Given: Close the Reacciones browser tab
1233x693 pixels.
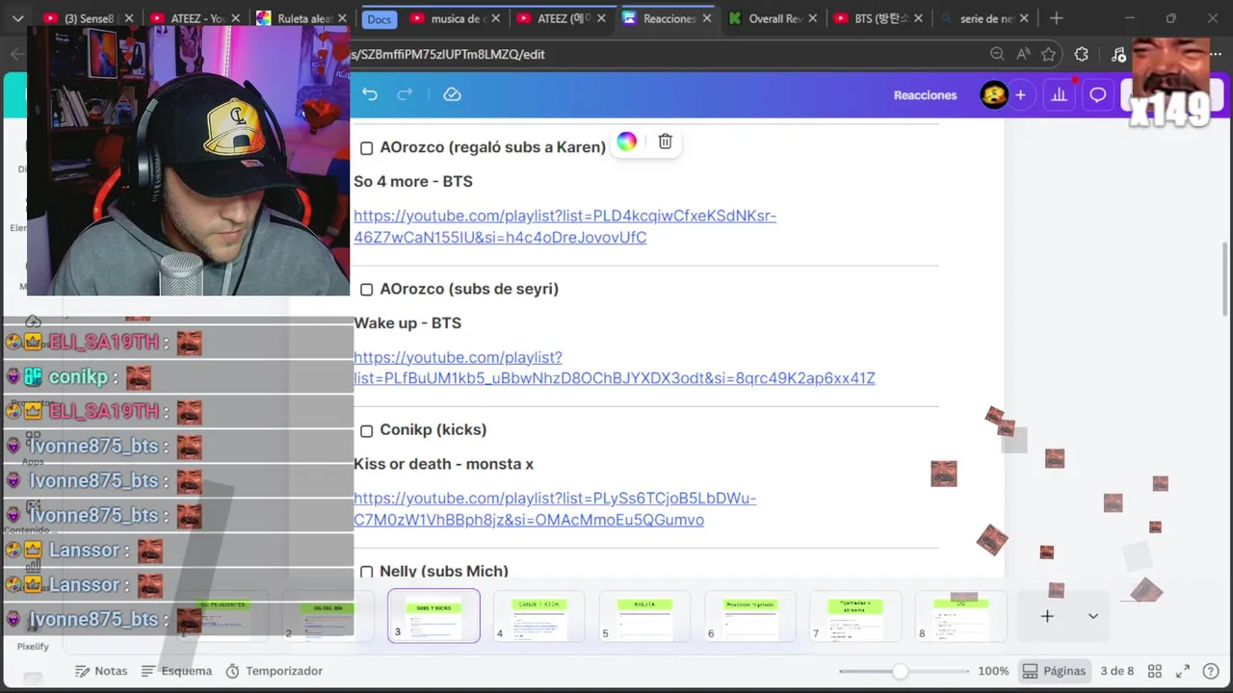Looking at the screenshot, I should click(x=705, y=18).
